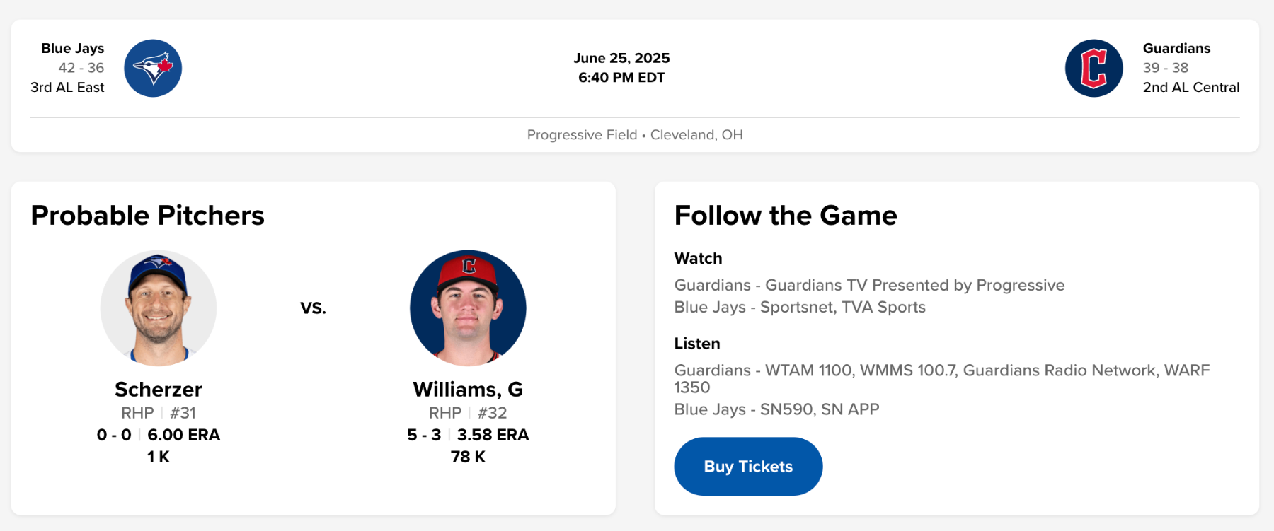
Task: Click the Follow the Game heading
Action: tap(786, 216)
